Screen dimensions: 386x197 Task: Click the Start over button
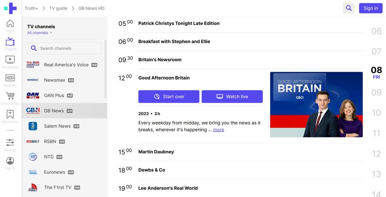click(169, 97)
